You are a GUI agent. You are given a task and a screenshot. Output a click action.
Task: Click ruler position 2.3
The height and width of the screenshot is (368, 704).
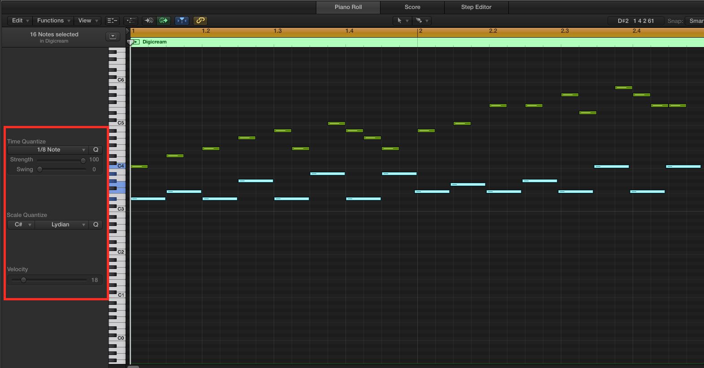(x=565, y=31)
